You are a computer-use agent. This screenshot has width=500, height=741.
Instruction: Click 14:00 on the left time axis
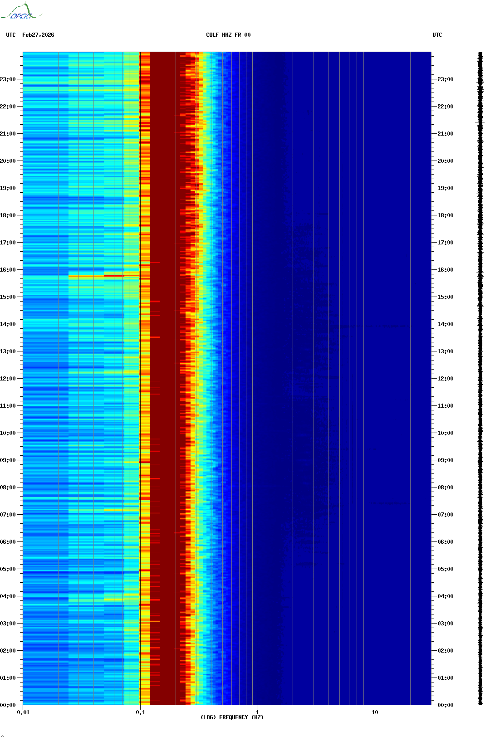[8, 324]
